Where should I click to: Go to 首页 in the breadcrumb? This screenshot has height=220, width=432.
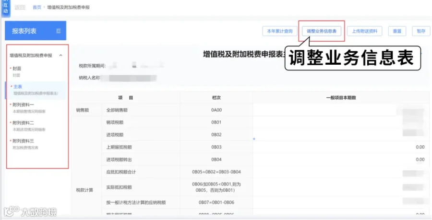tap(36, 7)
